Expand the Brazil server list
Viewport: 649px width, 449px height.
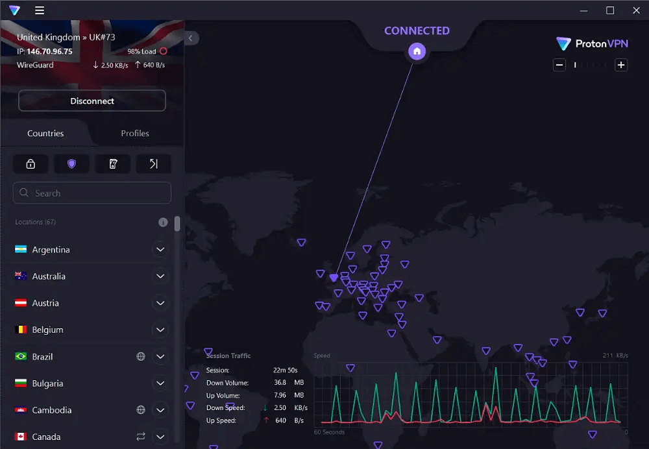[160, 356]
